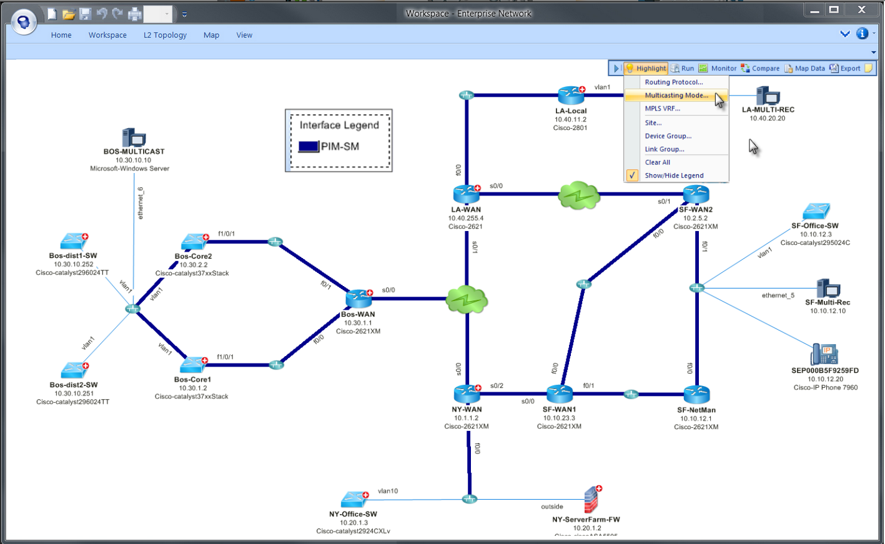The height and width of the screenshot is (544, 885).
Task: Click the WAN cloud right of Bos-WAN
Action: click(467, 300)
